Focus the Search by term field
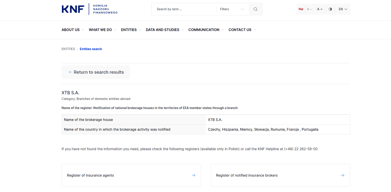 point(185,9)
